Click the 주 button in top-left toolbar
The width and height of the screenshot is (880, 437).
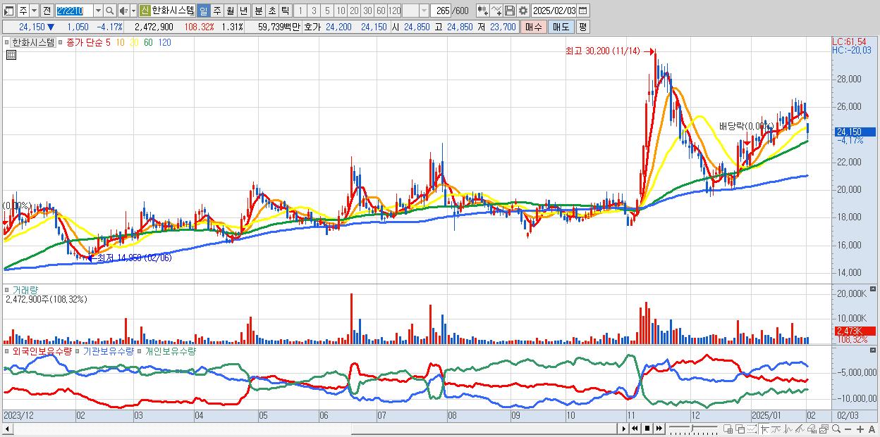click(x=23, y=11)
